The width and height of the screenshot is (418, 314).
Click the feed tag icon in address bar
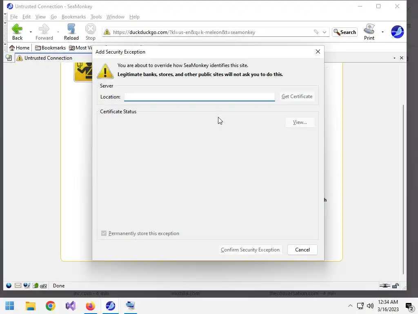(x=316, y=32)
